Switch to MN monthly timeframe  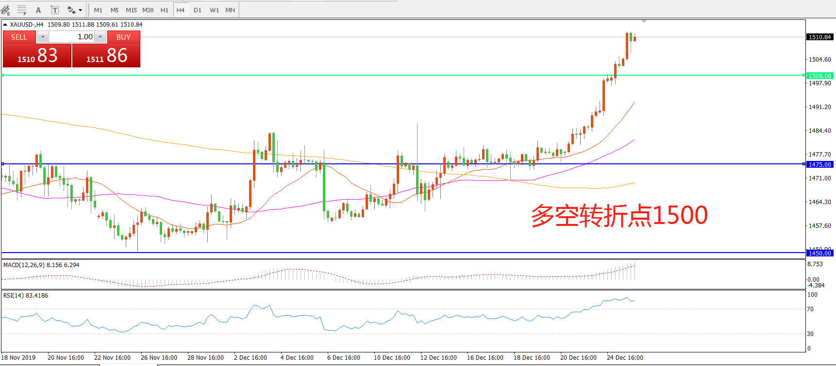point(230,10)
